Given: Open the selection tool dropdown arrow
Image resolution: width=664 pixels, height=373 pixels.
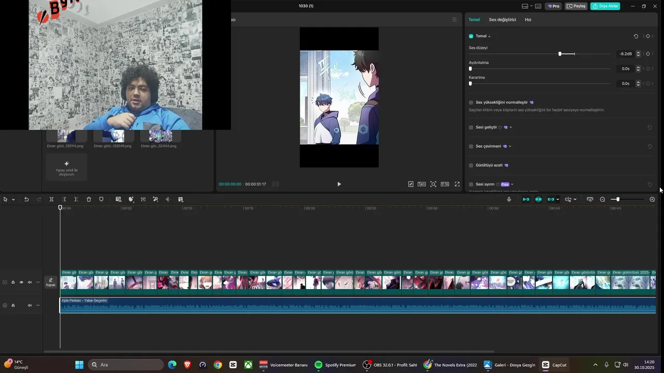Looking at the screenshot, I should click(13, 199).
